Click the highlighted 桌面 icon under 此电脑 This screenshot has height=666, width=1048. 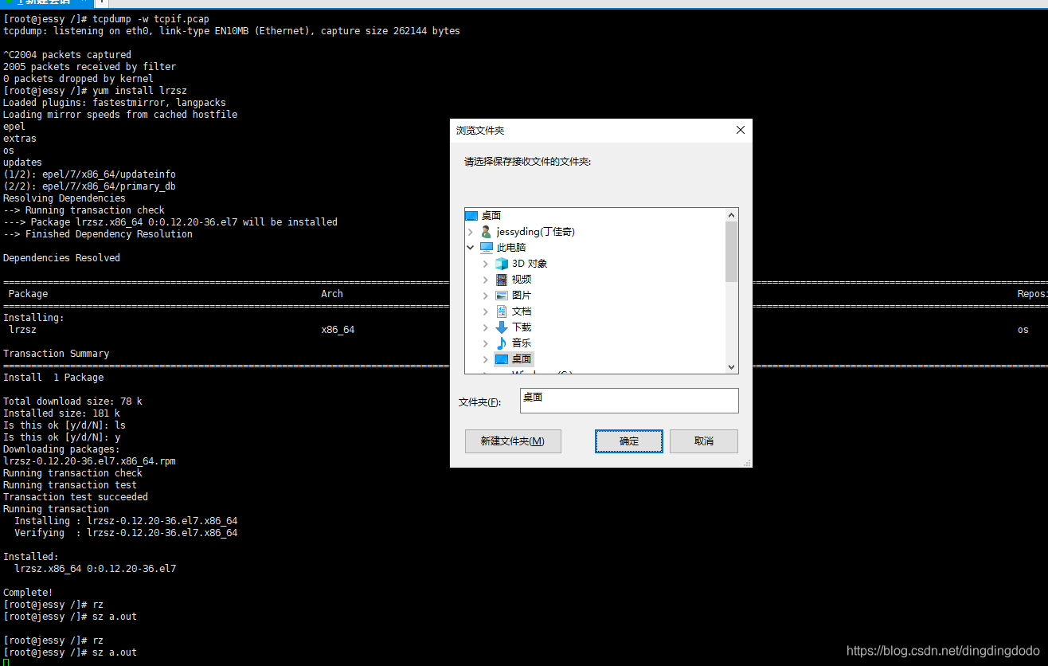(x=501, y=359)
